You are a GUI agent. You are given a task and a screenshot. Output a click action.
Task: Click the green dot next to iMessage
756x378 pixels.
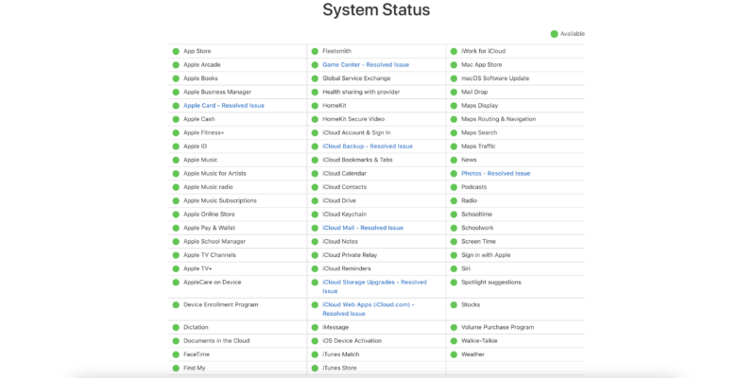pos(315,327)
